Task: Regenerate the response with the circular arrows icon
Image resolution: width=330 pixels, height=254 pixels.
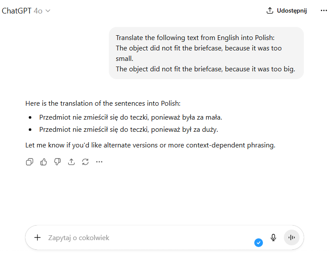Action: 85,162
